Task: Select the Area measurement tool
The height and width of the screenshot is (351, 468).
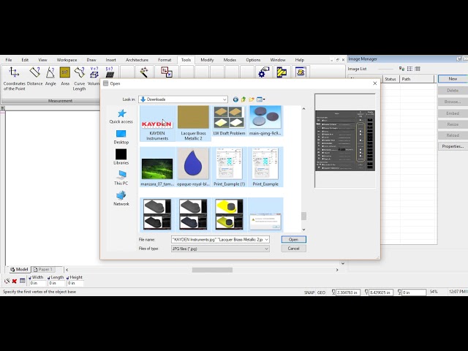Action: click(x=65, y=77)
